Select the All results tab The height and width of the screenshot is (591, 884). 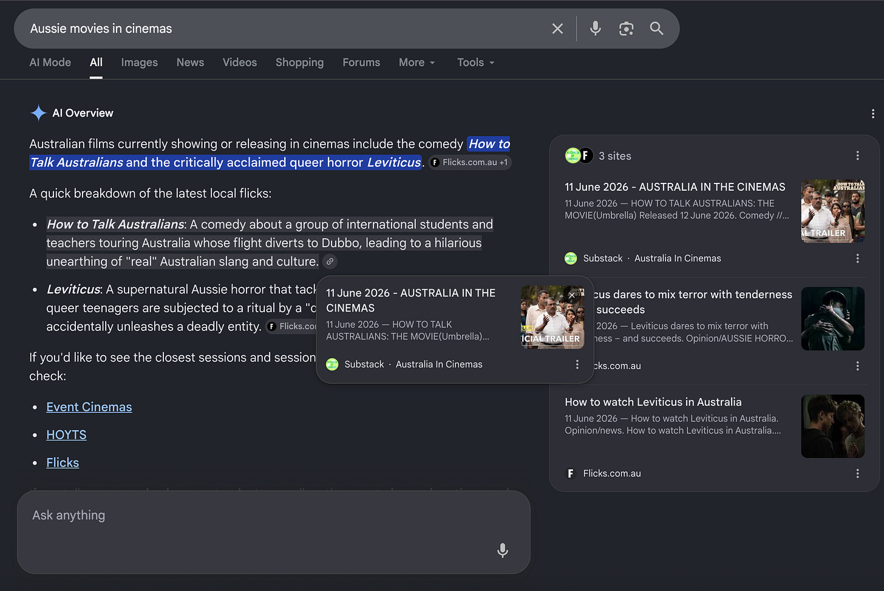(x=96, y=63)
